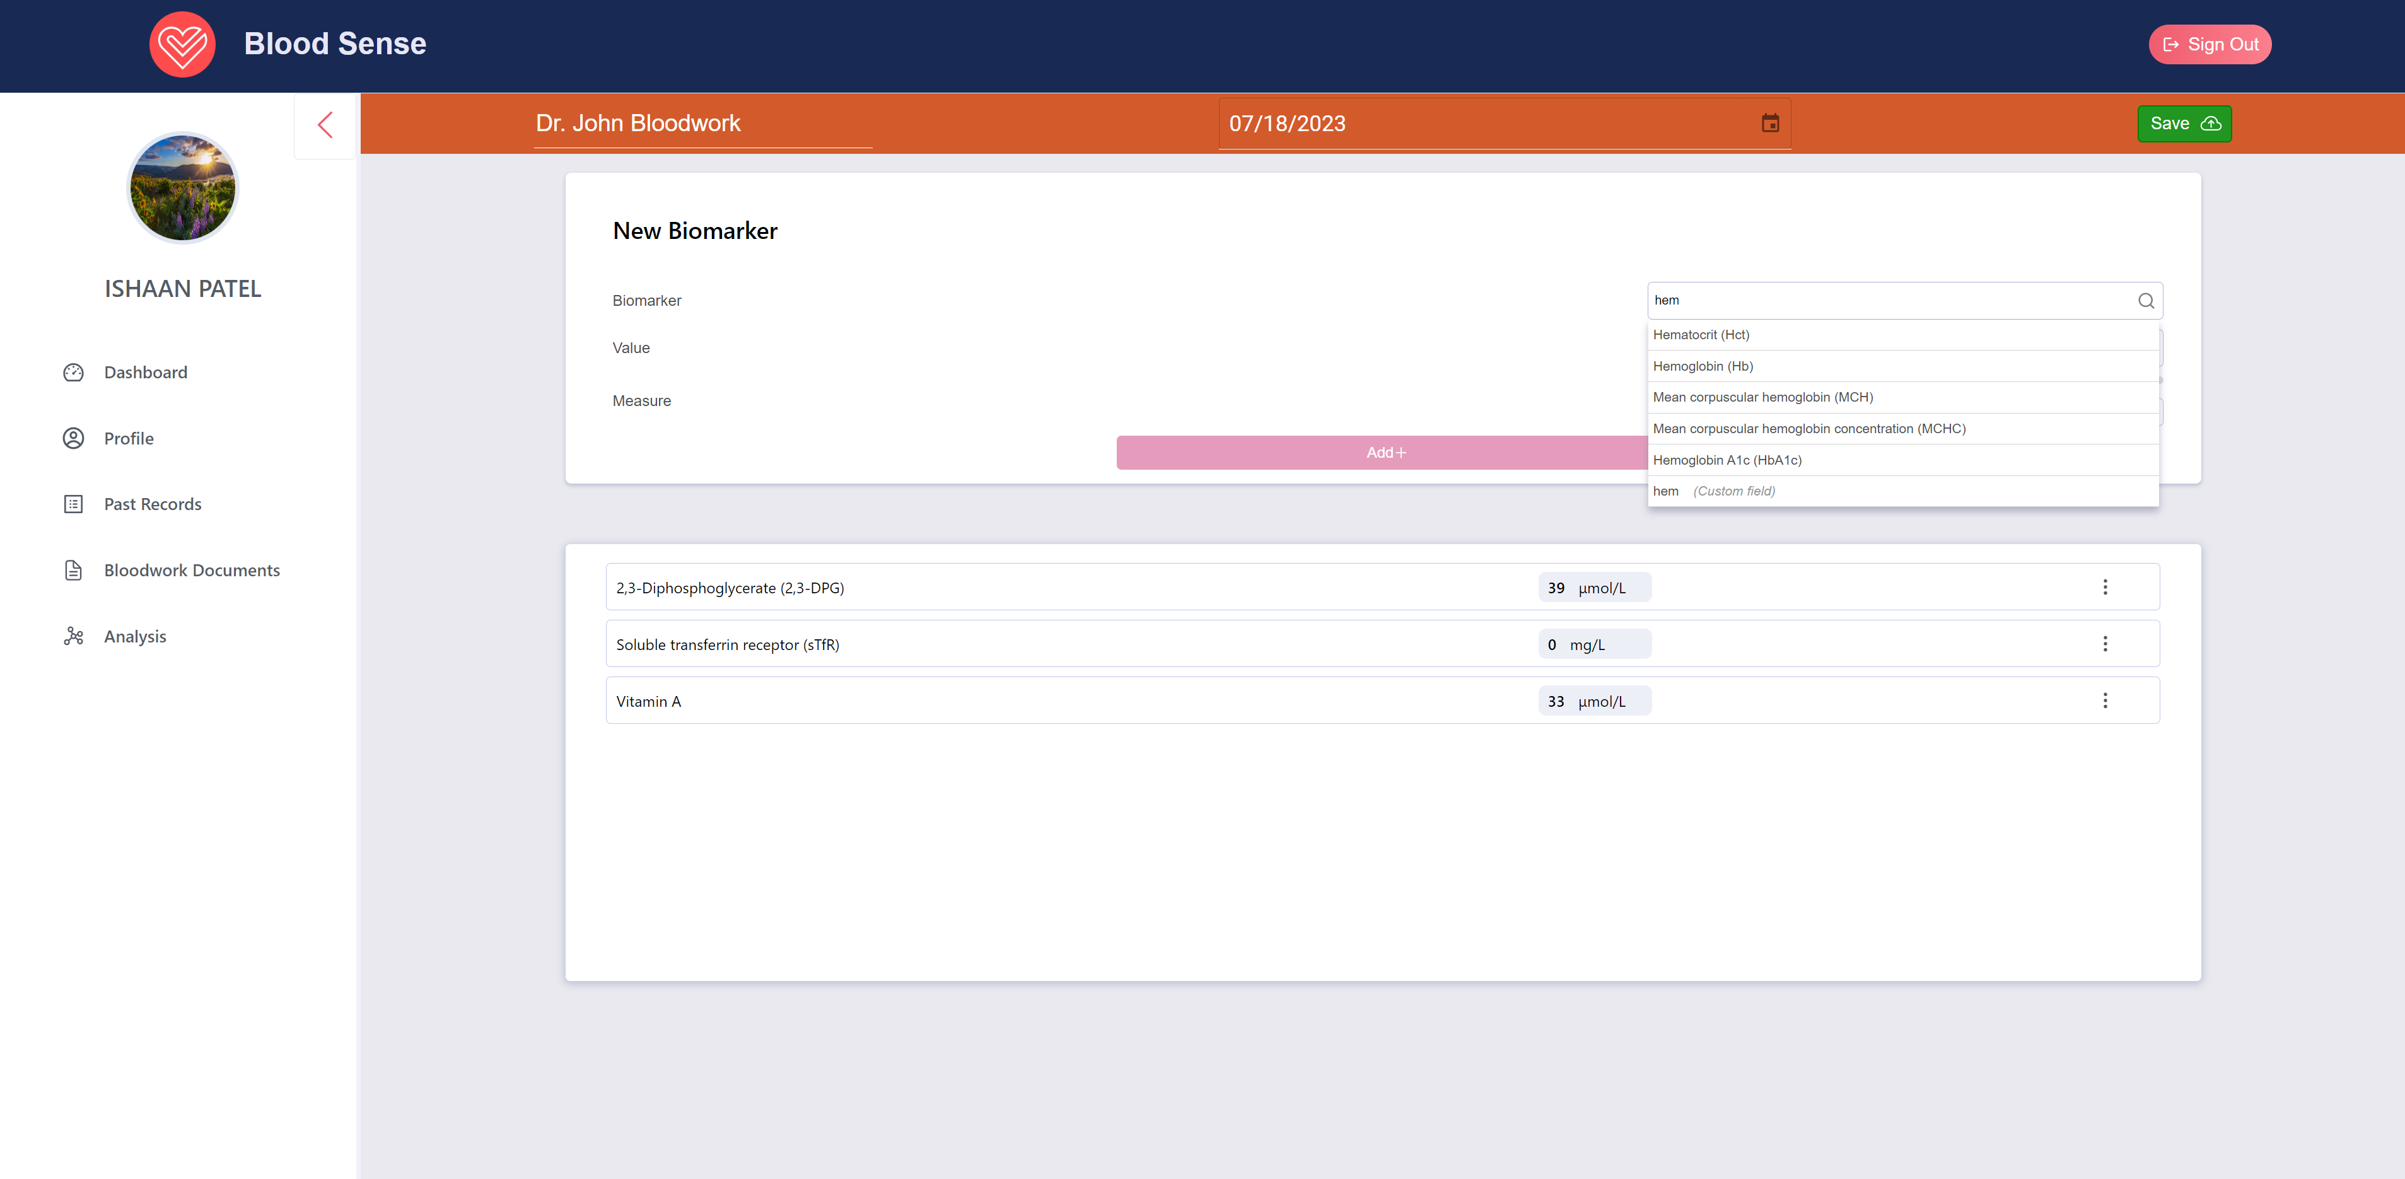Click the Bloodwork Documents file icon
The height and width of the screenshot is (1179, 2405).
coord(74,571)
